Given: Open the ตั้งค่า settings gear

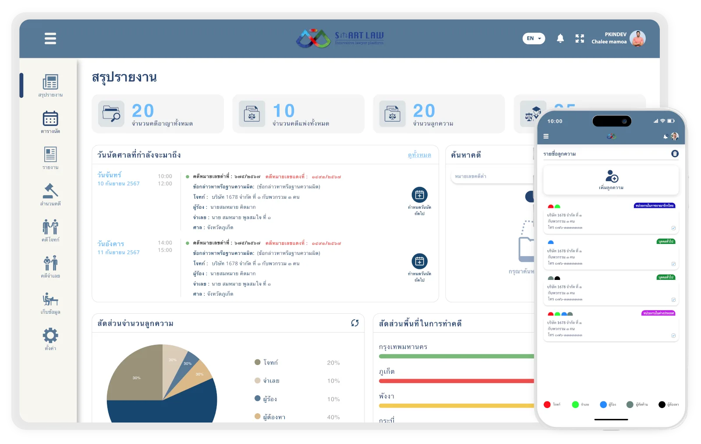Looking at the screenshot, I should [50, 339].
